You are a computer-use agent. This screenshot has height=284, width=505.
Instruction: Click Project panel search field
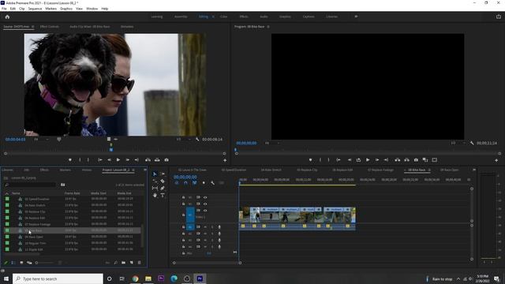[x=31, y=185]
